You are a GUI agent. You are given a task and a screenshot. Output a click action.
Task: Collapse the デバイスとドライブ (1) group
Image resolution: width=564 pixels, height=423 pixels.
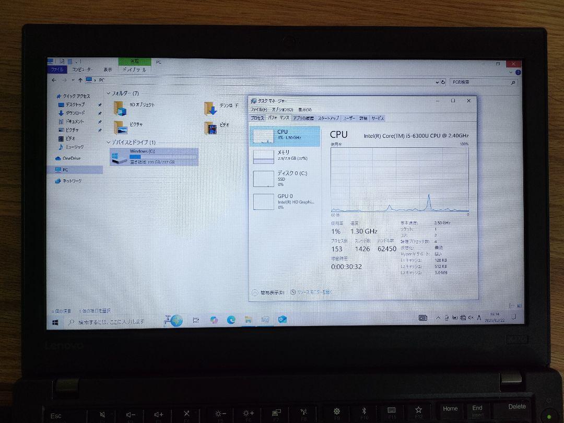pyautogui.click(x=108, y=143)
